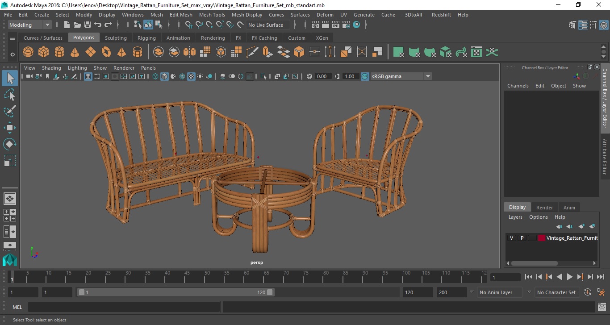Activate the Select tool in the toolbox
The image size is (610, 325).
[10, 79]
